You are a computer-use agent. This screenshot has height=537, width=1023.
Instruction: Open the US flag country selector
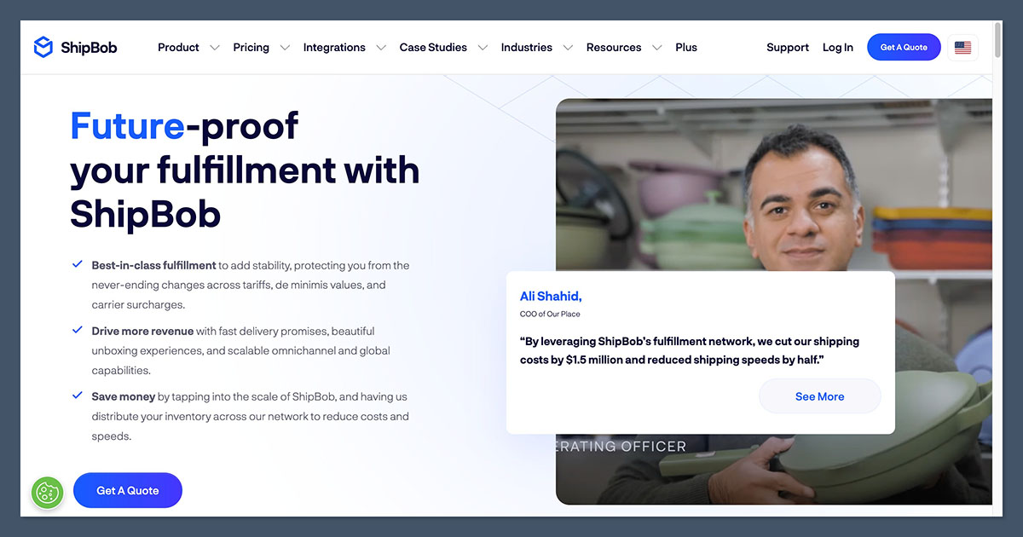tap(962, 48)
